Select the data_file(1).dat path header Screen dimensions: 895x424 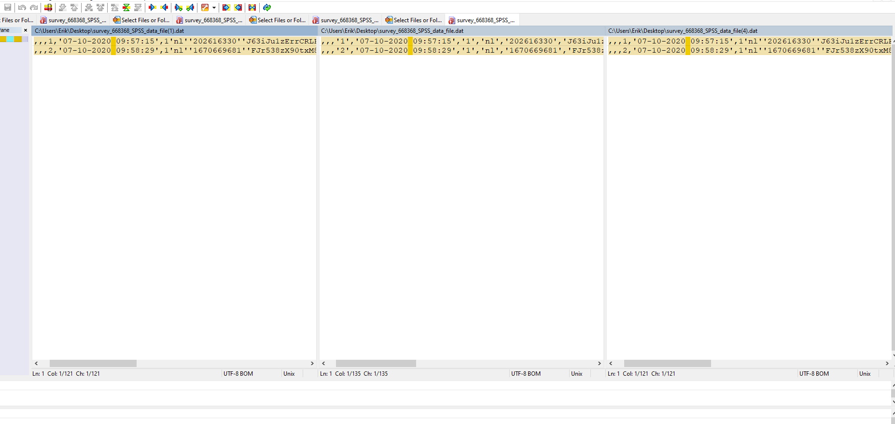coord(109,30)
